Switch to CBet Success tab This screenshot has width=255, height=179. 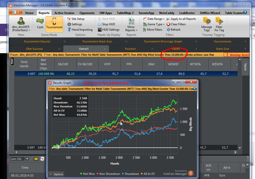pyautogui.click(x=34, y=49)
